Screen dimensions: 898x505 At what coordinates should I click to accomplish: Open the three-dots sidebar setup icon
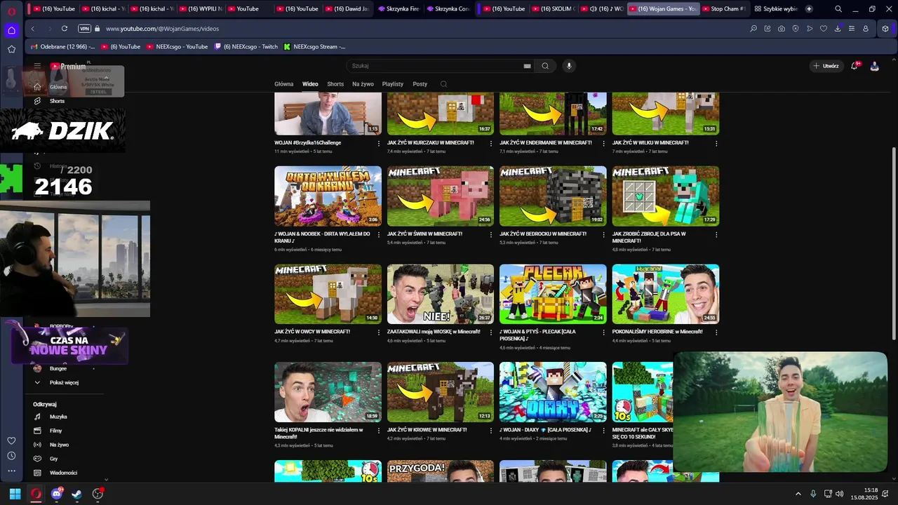[12, 471]
